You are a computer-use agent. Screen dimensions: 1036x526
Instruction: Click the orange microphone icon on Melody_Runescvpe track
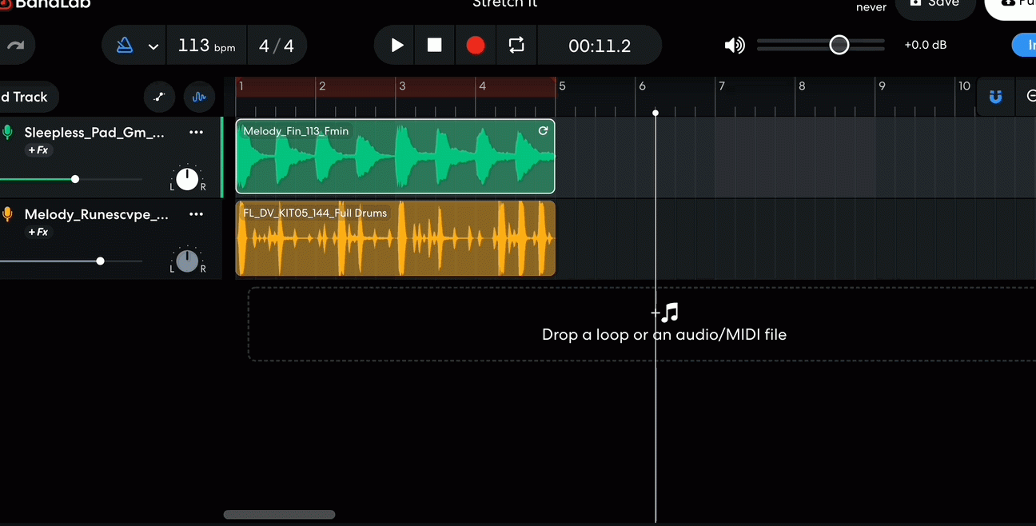(x=8, y=213)
